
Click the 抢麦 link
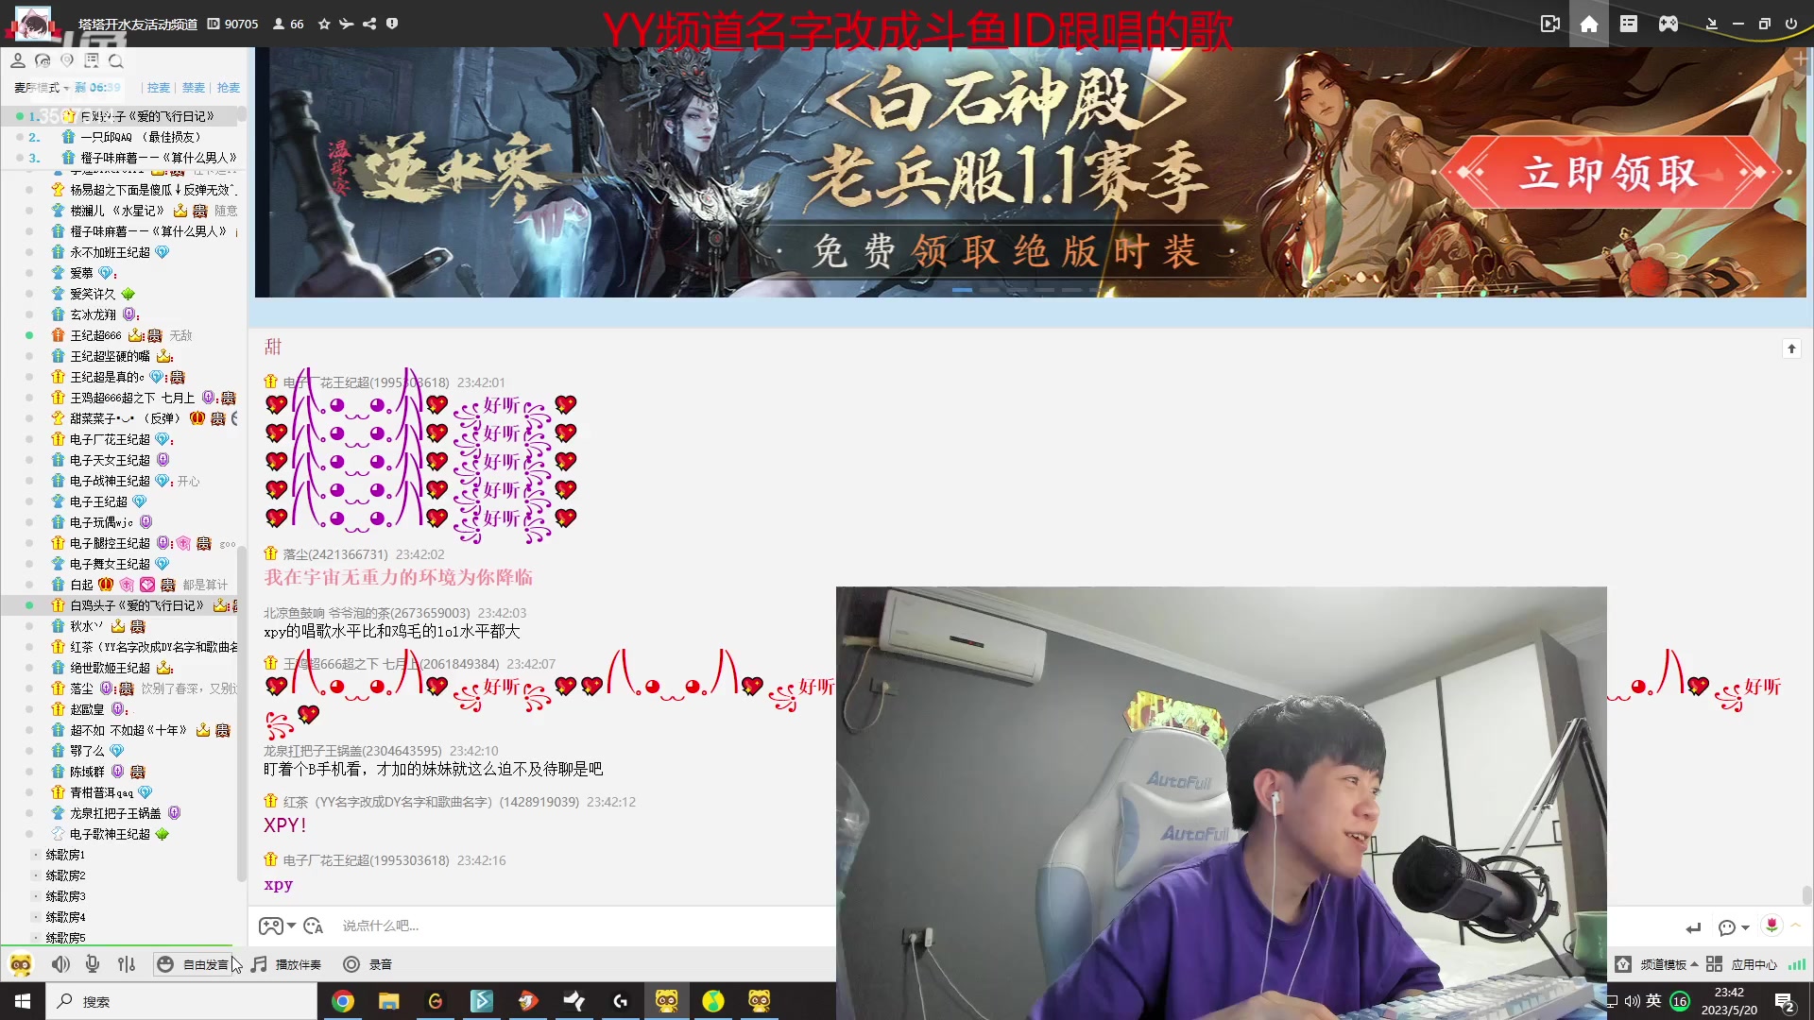[229, 88]
